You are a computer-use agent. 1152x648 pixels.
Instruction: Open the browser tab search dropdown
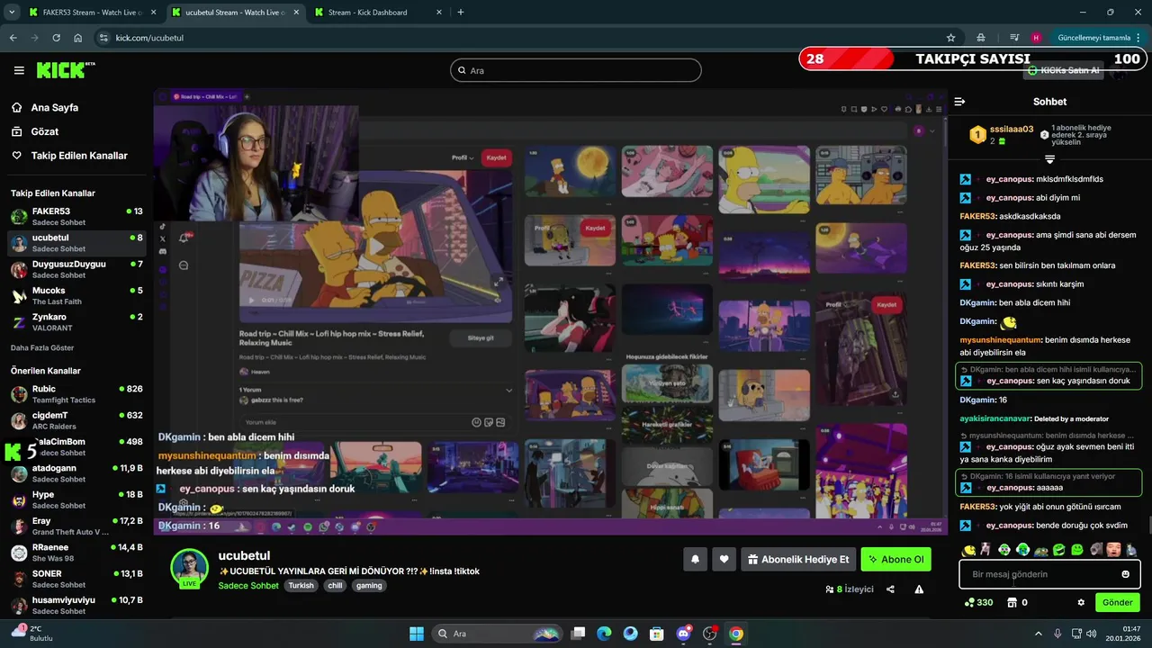(x=11, y=13)
